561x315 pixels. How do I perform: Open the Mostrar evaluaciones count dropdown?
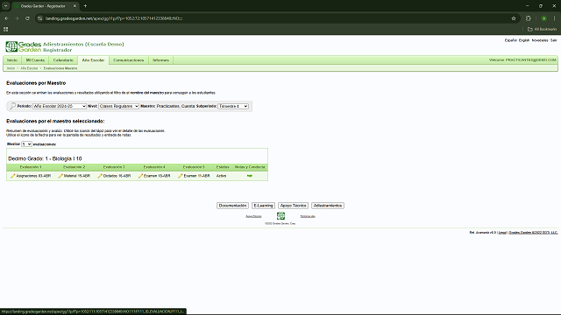(26, 144)
